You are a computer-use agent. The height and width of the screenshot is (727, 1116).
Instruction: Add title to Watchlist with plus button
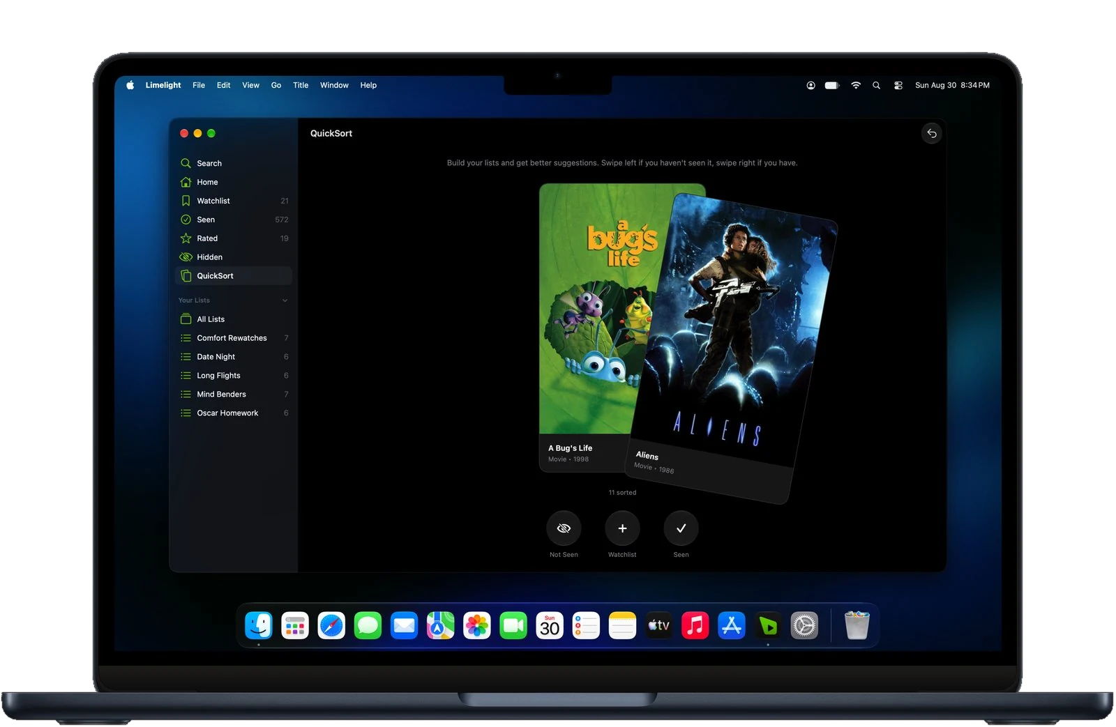coord(622,528)
